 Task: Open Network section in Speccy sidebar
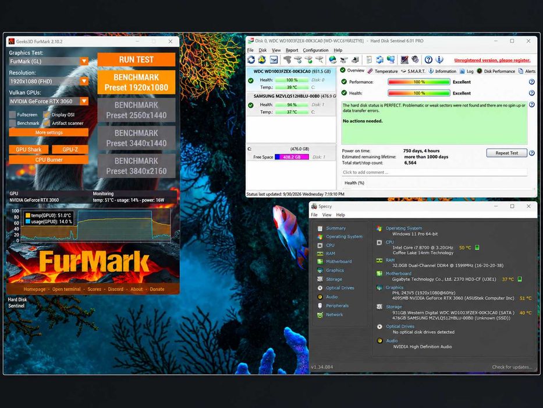(x=334, y=315)
